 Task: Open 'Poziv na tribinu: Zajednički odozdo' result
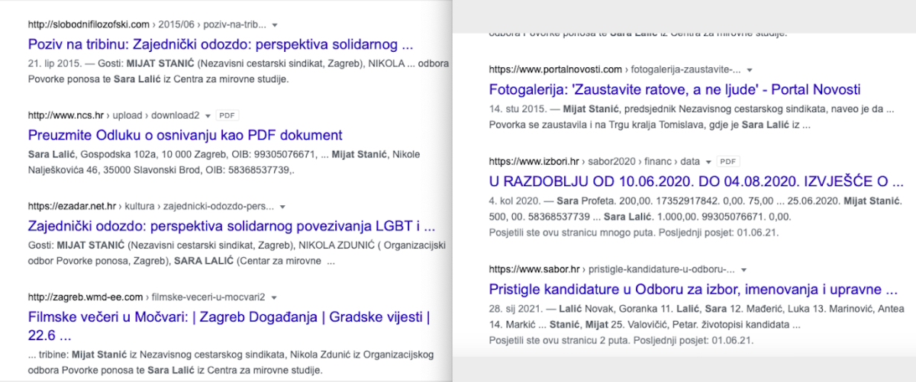[x=220, y=43]
